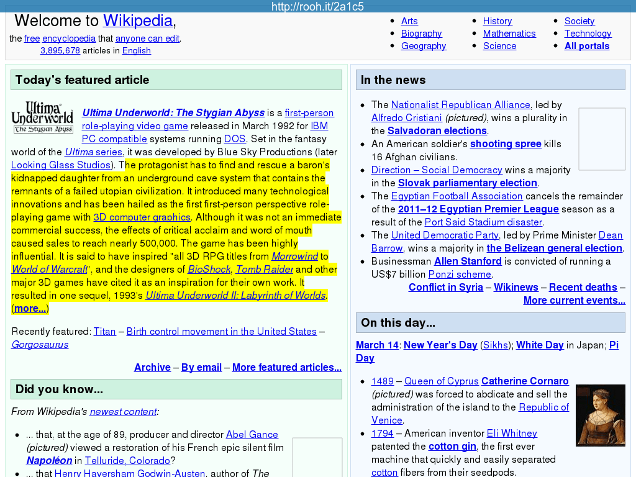The image size is (636, 477).
Task: Go to the Mathematics portal
Action: [509, 34]
